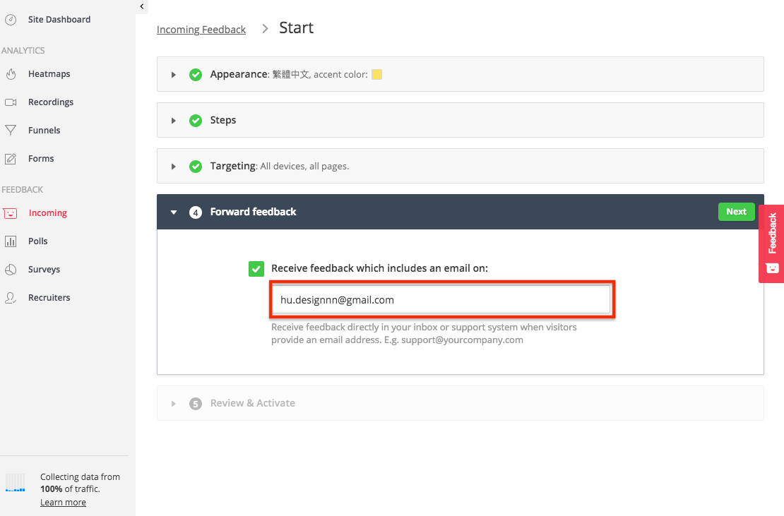Open the Forms pencil icon
This screenshot has width=784, height=516.
click(x=11, y=159)
